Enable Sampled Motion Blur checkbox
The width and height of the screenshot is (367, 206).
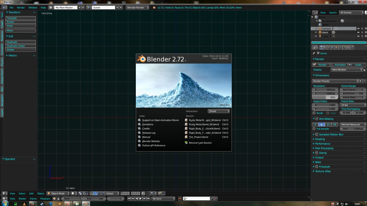tap(317, 134)
